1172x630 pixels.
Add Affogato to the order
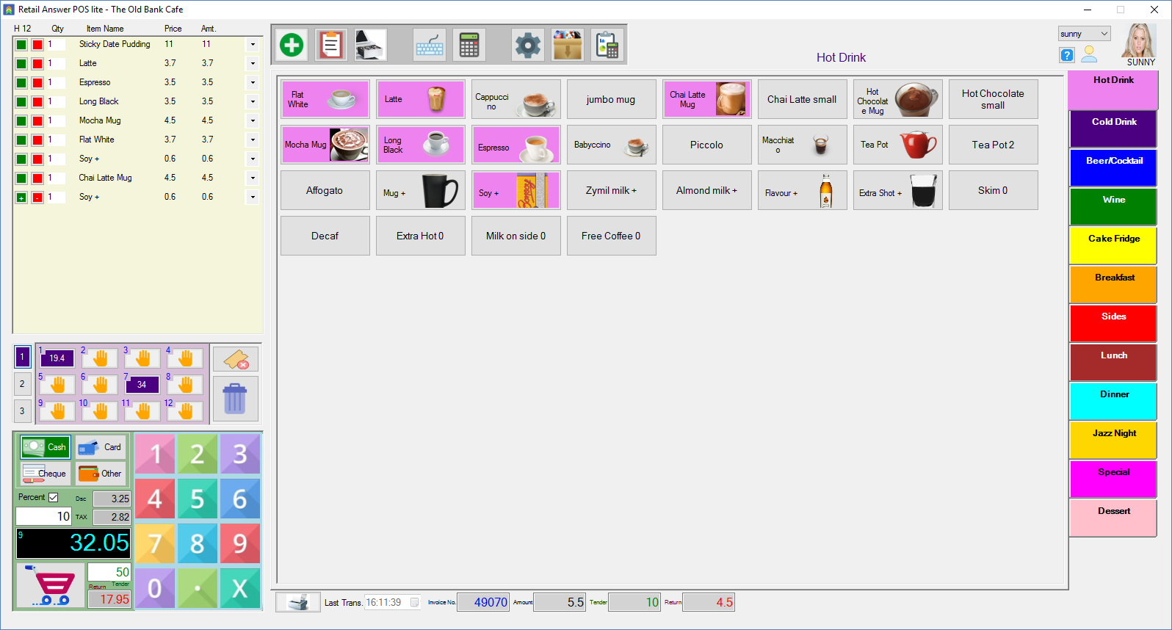point(325,190)
